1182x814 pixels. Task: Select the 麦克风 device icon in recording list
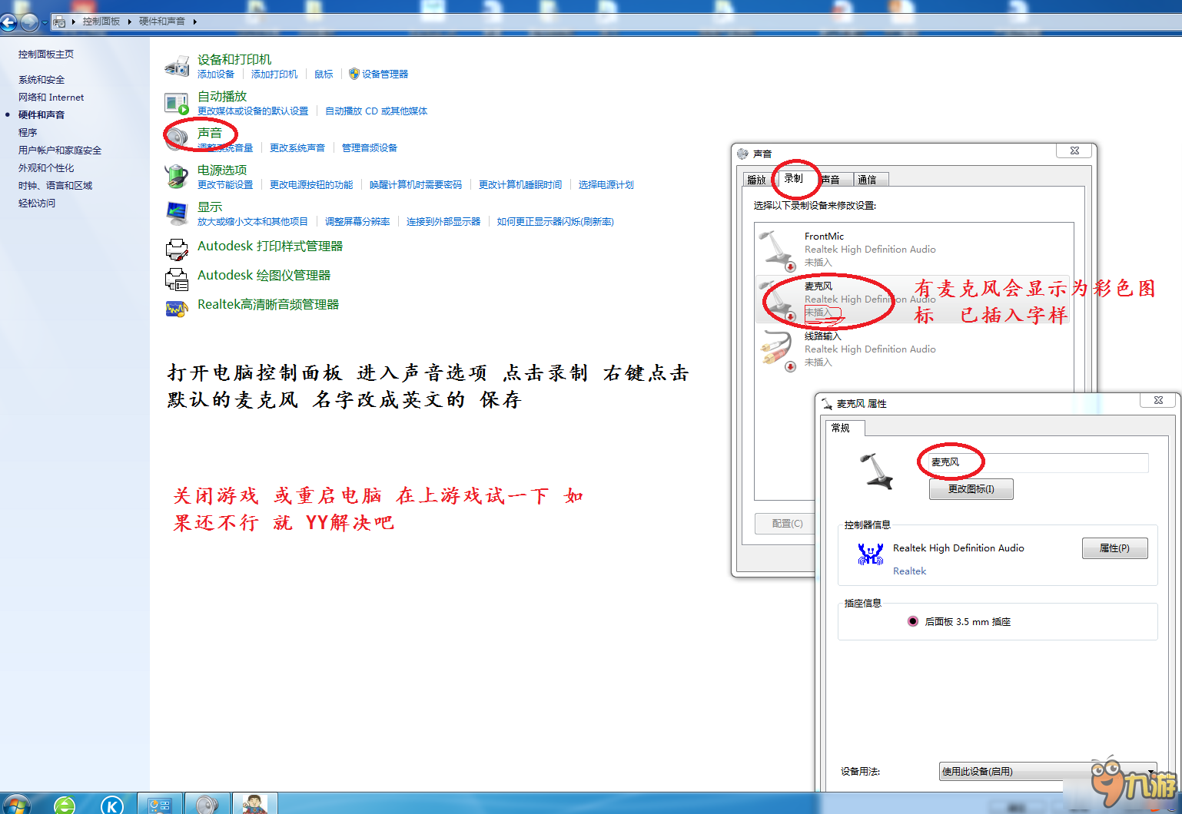[x=778, y=300]
